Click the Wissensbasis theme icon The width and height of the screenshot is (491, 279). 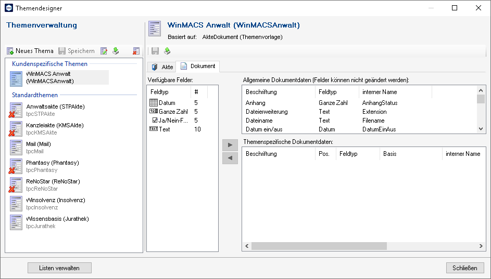pyautogui.click(x=16, y=222)
